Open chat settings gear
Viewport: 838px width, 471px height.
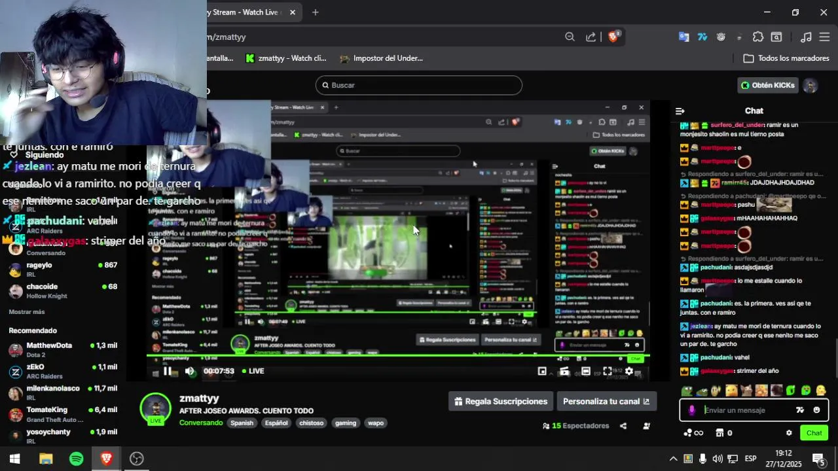coord(789,433)
